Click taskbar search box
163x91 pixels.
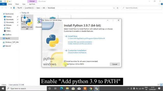26,88
